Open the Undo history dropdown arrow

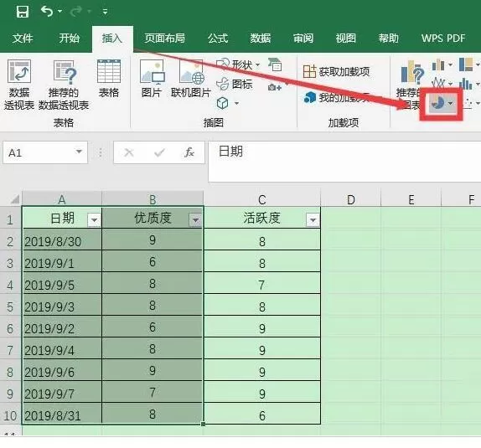pos(59,12)
